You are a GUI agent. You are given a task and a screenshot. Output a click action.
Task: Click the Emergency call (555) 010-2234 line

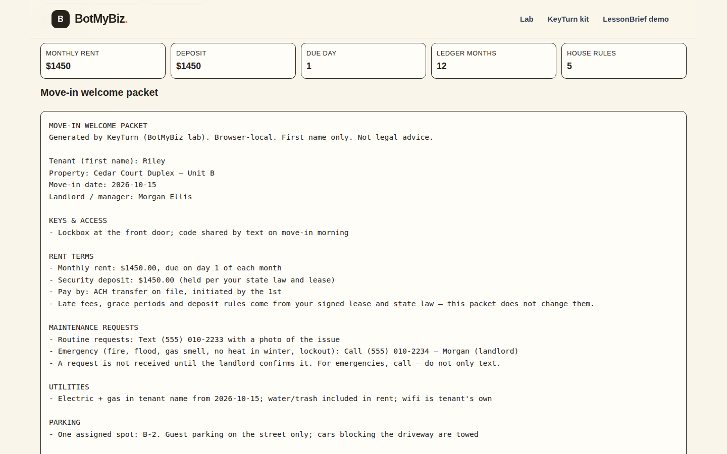[x=284, y=351]
